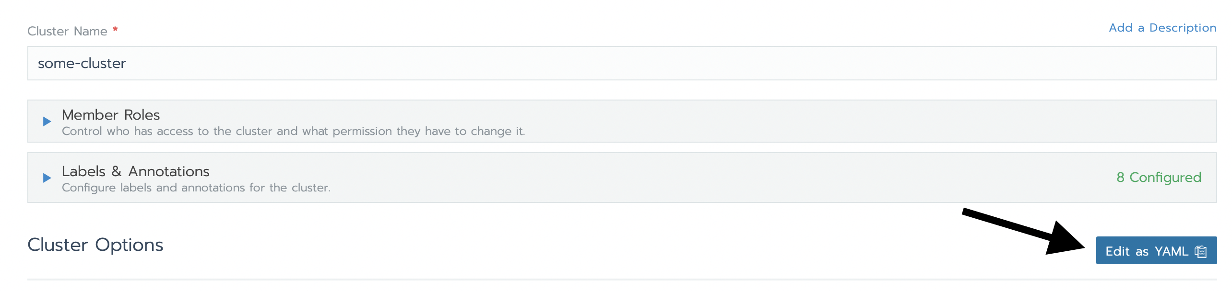Screen dimensions: 1232x291
Task: Click the blue triangle beside Labels & Annotations
Action: coord(47,178)
